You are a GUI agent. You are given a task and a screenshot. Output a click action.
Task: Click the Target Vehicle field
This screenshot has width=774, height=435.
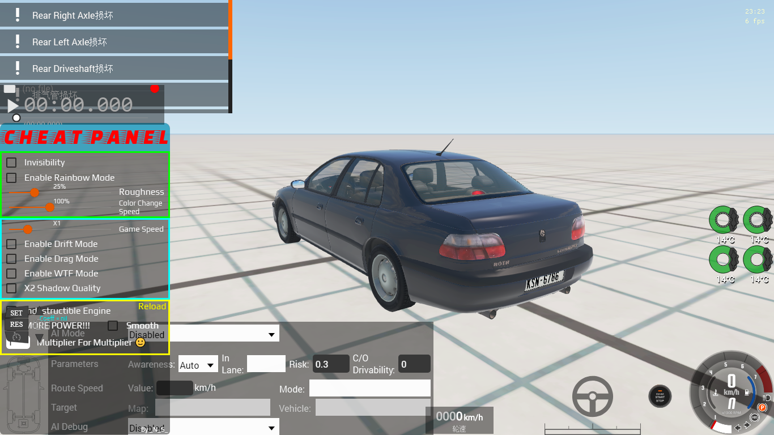(373, 407)
